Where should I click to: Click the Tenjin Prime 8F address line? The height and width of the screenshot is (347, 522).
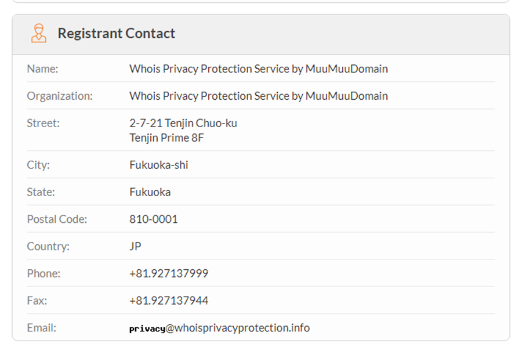pos(166,138)
